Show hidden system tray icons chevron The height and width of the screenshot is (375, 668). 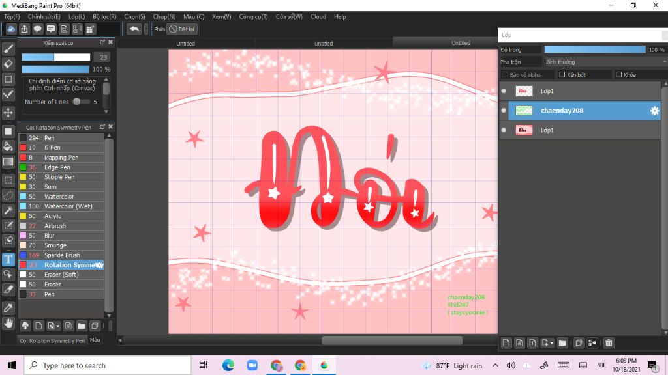[495, 365]
